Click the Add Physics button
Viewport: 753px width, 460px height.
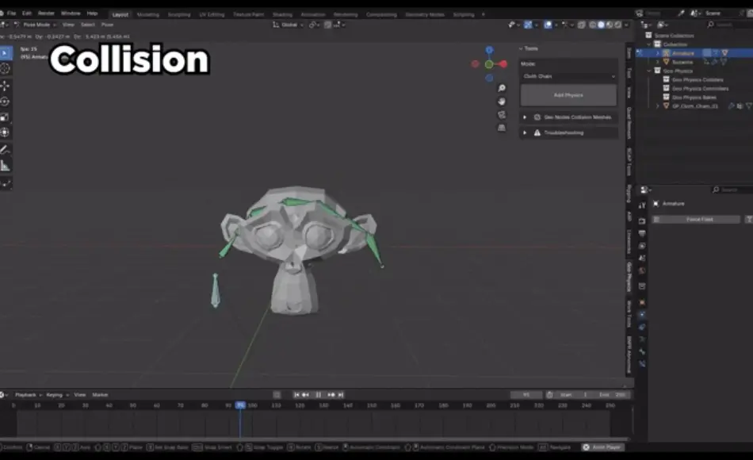[x=567, y=94]
